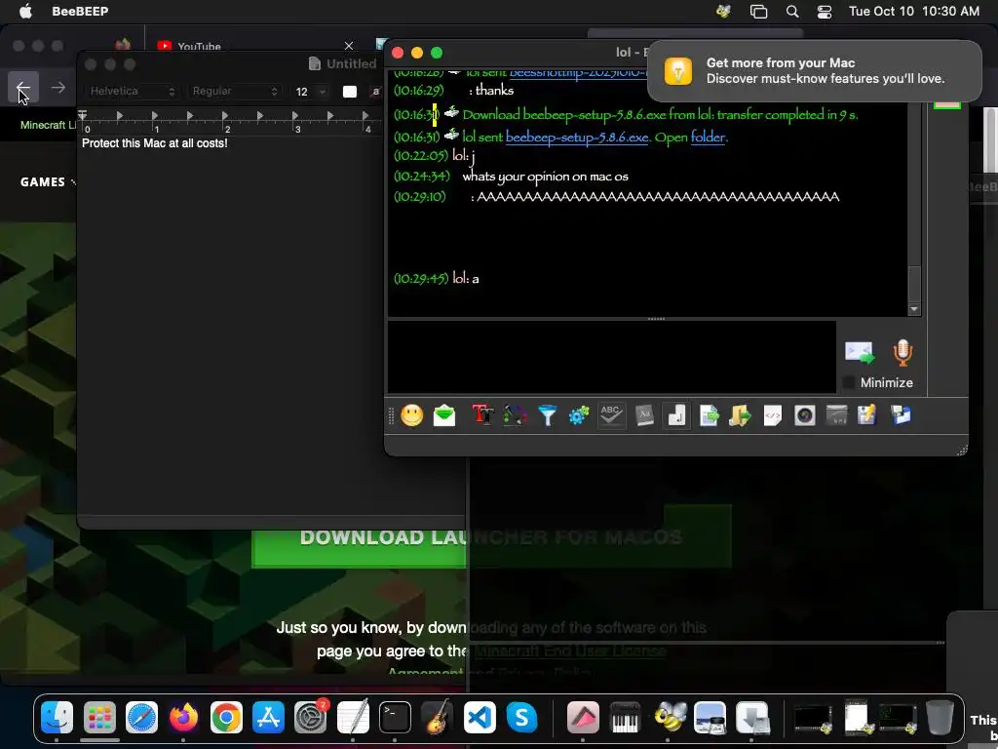This screenshot has width=998, height=749.
Task: Toggle the send-on-Enter key icon
Action: [x=676, y=415]
